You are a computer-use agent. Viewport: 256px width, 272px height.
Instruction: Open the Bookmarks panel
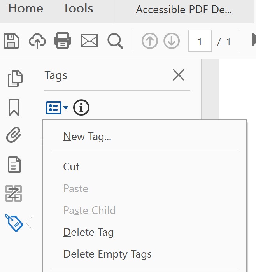[14, 107]
